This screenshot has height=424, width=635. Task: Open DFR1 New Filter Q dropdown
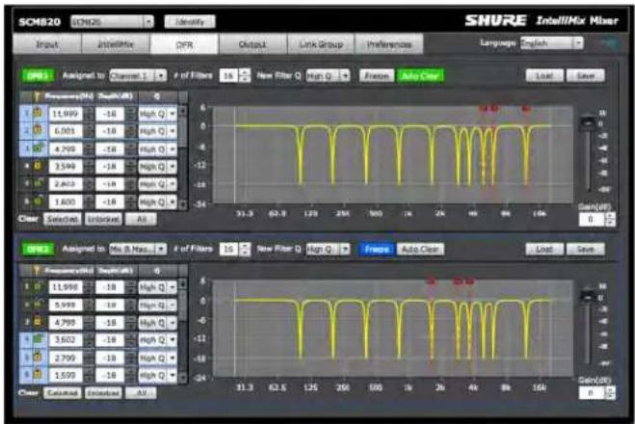(328, 76)
